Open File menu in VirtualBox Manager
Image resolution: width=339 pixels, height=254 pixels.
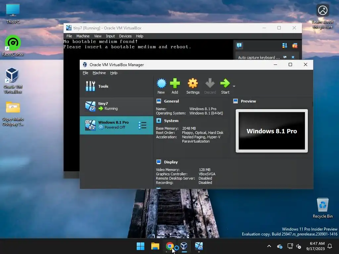coord(85,73)
